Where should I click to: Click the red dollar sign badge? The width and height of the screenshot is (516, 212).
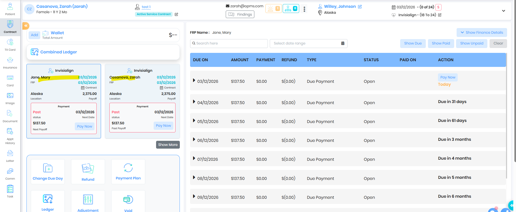(x=438, y=7)
